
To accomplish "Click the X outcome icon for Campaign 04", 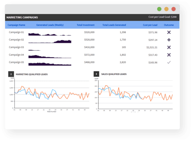I will tap(169, 55).
